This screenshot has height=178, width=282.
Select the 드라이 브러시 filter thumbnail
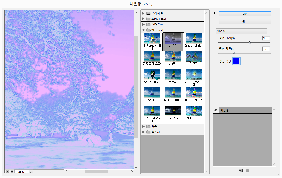click(x=194, y=38)
